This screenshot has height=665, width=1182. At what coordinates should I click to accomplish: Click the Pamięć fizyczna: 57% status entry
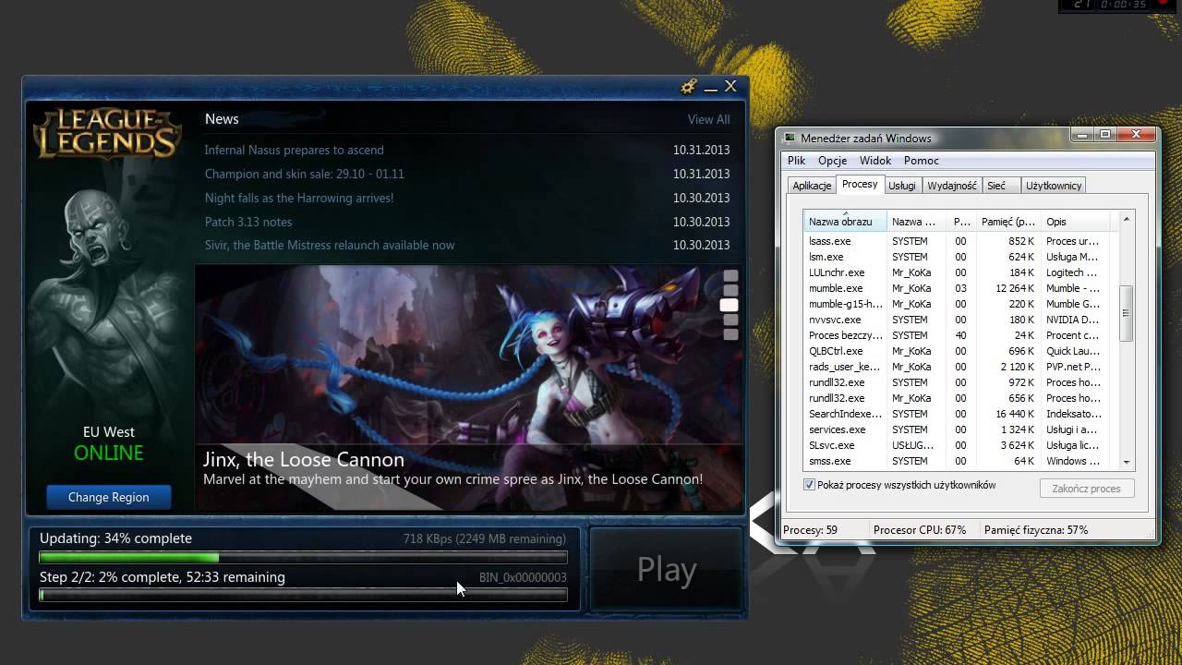coord(1036,530)
